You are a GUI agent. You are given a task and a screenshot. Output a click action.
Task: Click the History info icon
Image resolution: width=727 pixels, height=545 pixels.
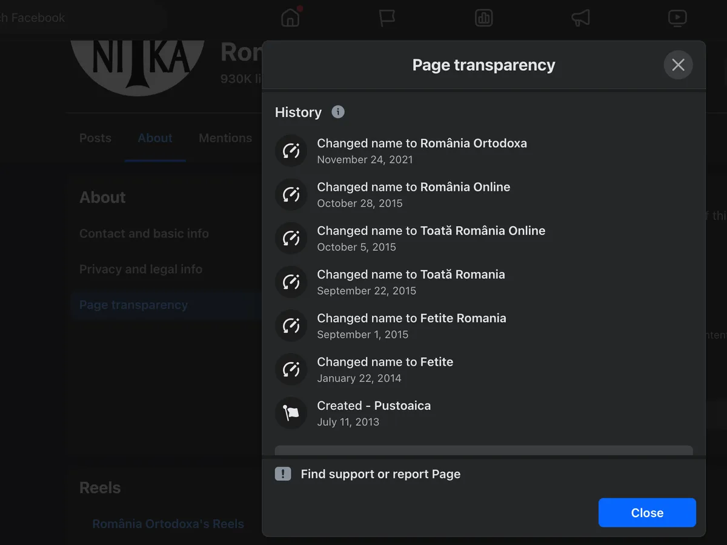[338, 112]
